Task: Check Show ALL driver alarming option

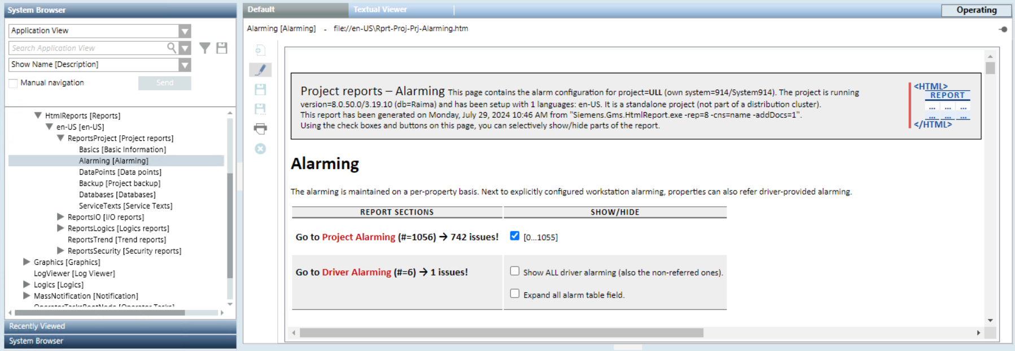Action: pos(514,271)
